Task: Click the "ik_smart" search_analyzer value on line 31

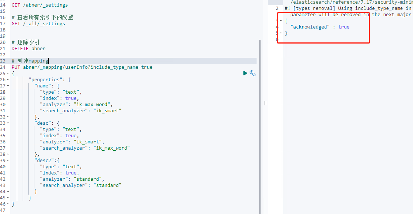Action: (x=107, y=111)
